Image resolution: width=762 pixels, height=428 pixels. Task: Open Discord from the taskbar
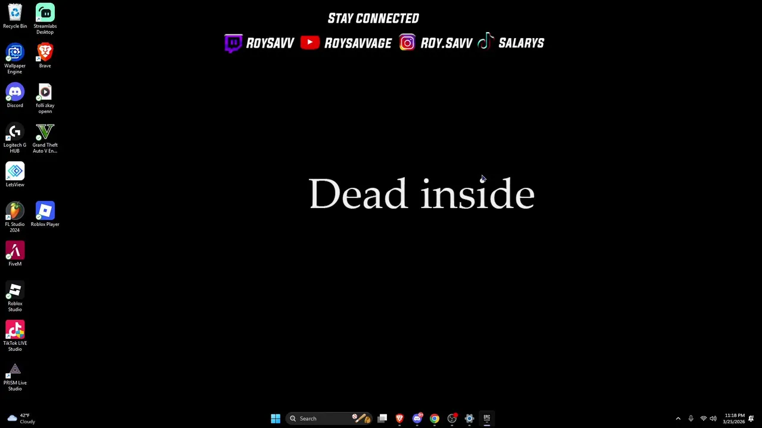coord(417,418)
